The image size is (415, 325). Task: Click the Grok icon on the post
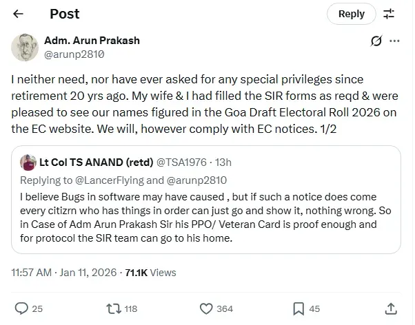coord(376,41)
